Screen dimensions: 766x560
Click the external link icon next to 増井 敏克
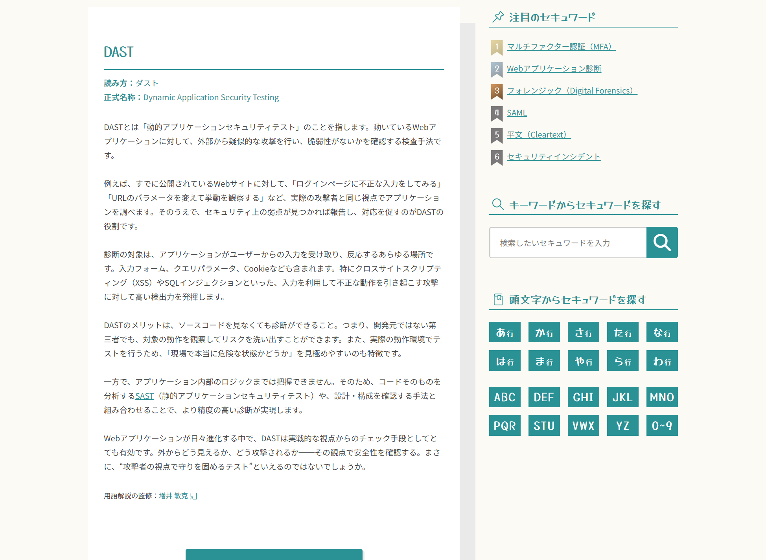point(193,496)
